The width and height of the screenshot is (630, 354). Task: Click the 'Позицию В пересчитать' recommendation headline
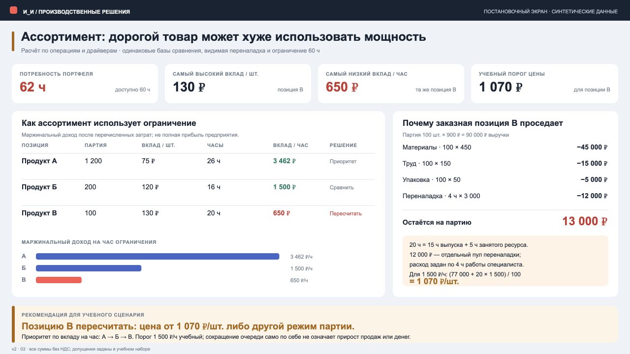[188, 326]
